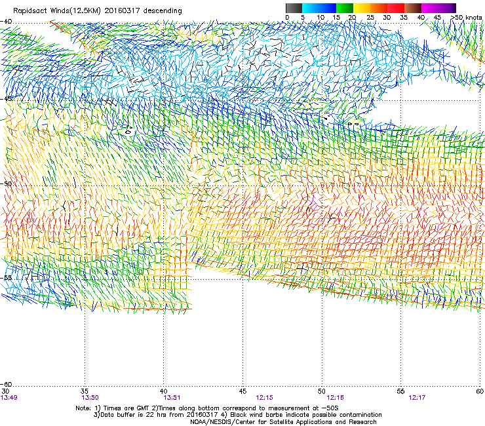Viewport: 485px width, 426px height.
Task: Click the 13:50 pass time label
Action: click(x=90, y=398)
